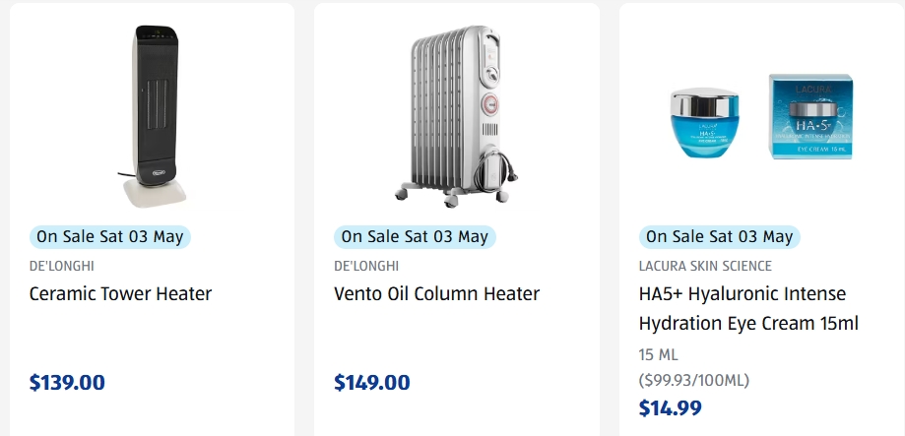Click the tower heater's On Sale badge
905x436 pixels.
(x=109, y=236)
